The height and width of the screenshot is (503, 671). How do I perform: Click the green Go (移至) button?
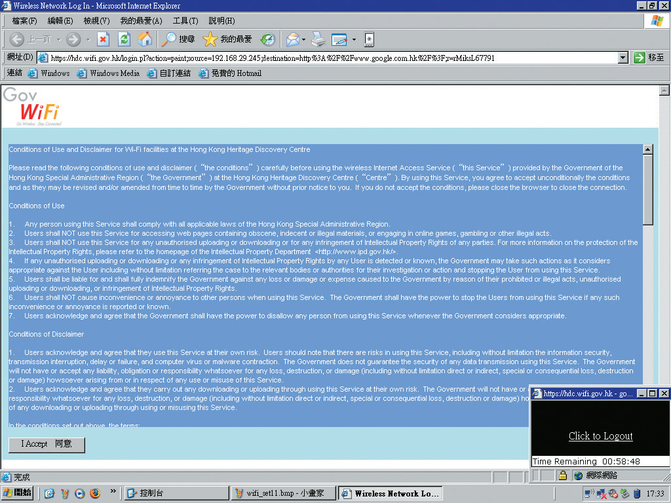coord(649,58)
